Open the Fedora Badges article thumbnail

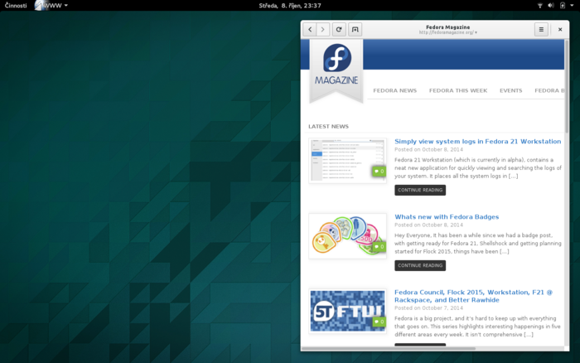pos(347,236)
